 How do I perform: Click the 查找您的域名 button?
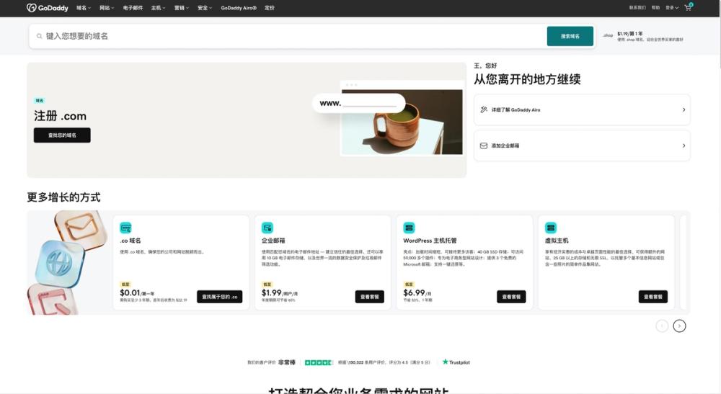[x=62, y=135]
